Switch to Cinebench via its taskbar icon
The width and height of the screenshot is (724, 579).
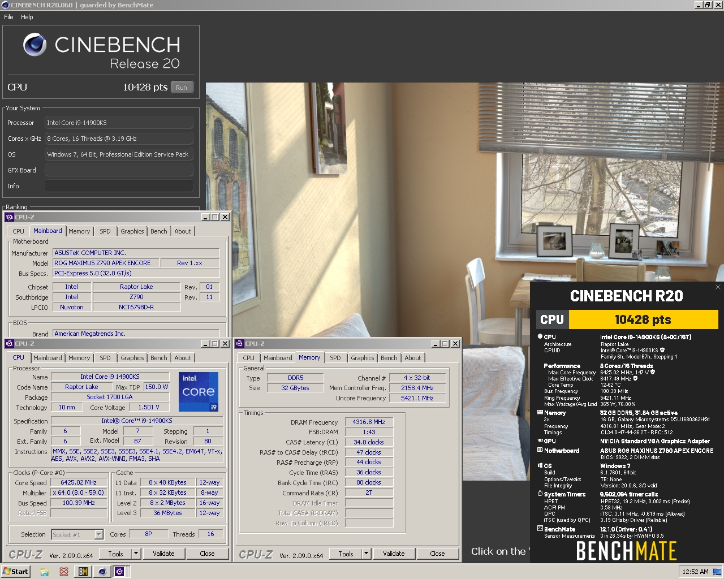102,572
